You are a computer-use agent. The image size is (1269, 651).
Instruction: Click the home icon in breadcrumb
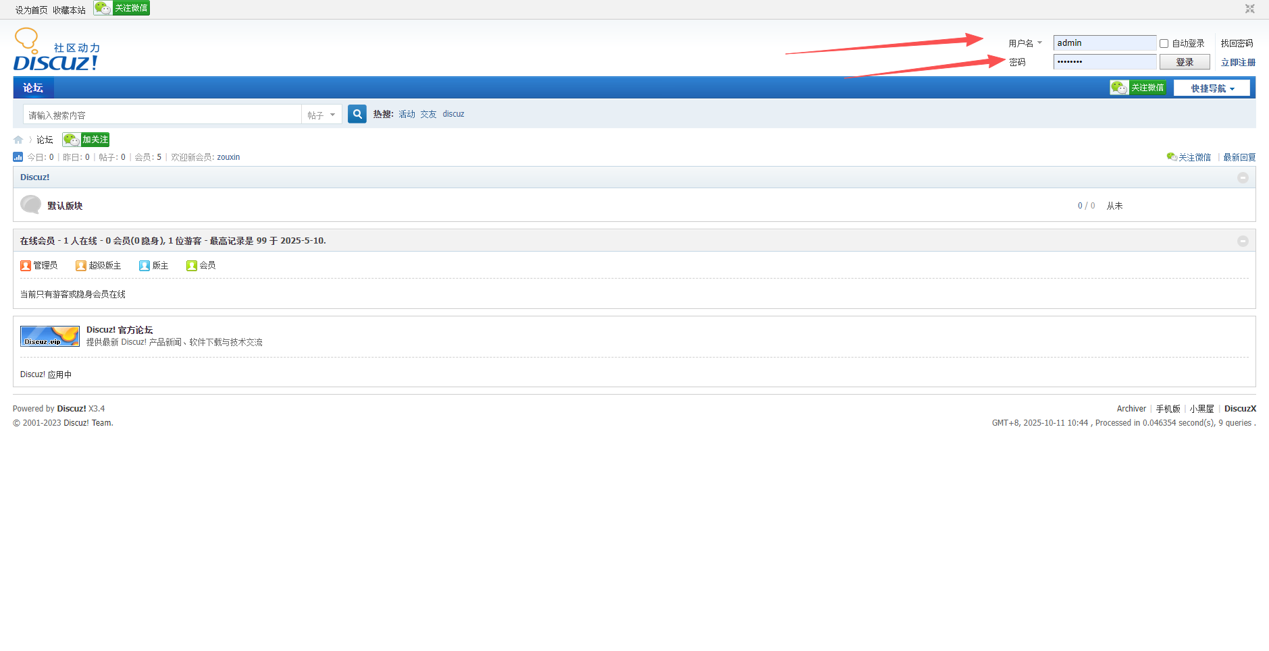coord(18,140)
